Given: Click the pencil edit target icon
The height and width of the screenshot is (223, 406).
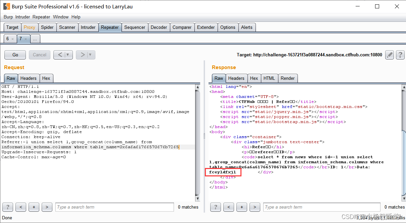Looking at the screenshot, I should coord(389,55).
